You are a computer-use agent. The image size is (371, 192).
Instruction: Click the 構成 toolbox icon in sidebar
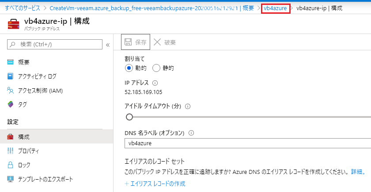pyautogui.click(x=11, y=137)
